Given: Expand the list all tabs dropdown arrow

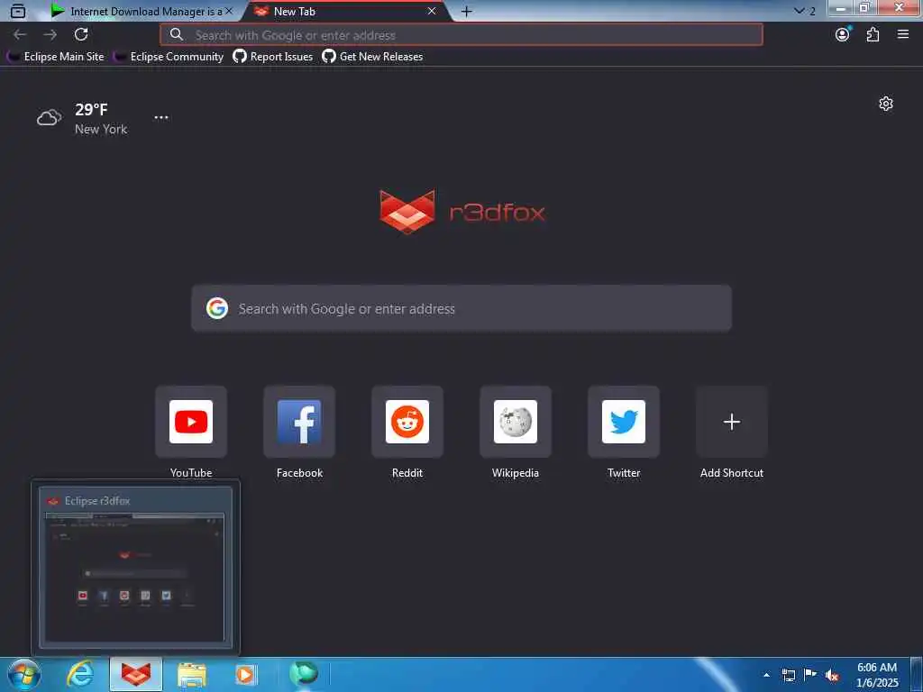Looking at the screenshot, I should point(799,11).
